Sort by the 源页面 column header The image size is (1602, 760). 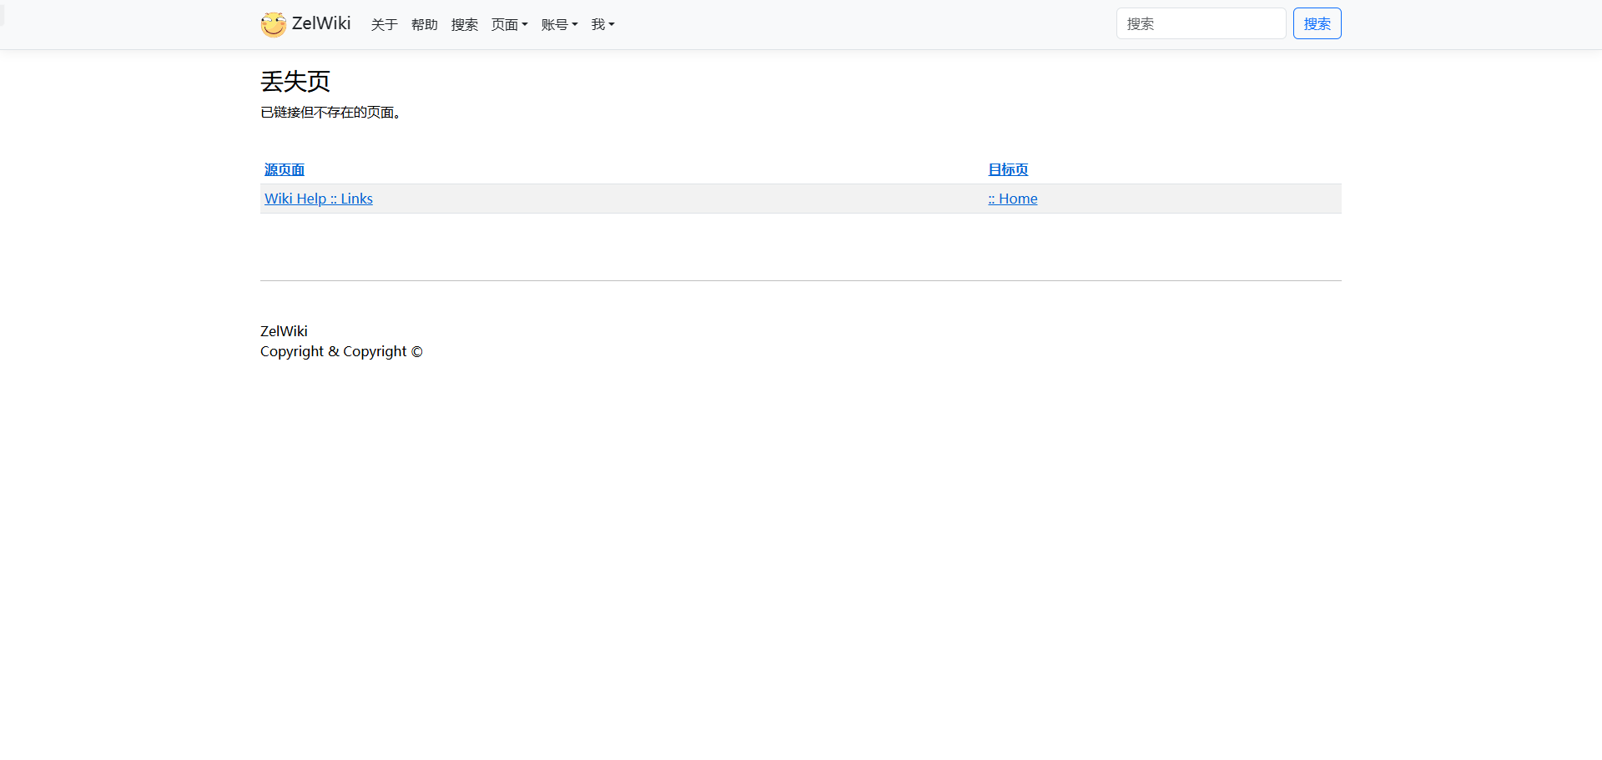285,169
